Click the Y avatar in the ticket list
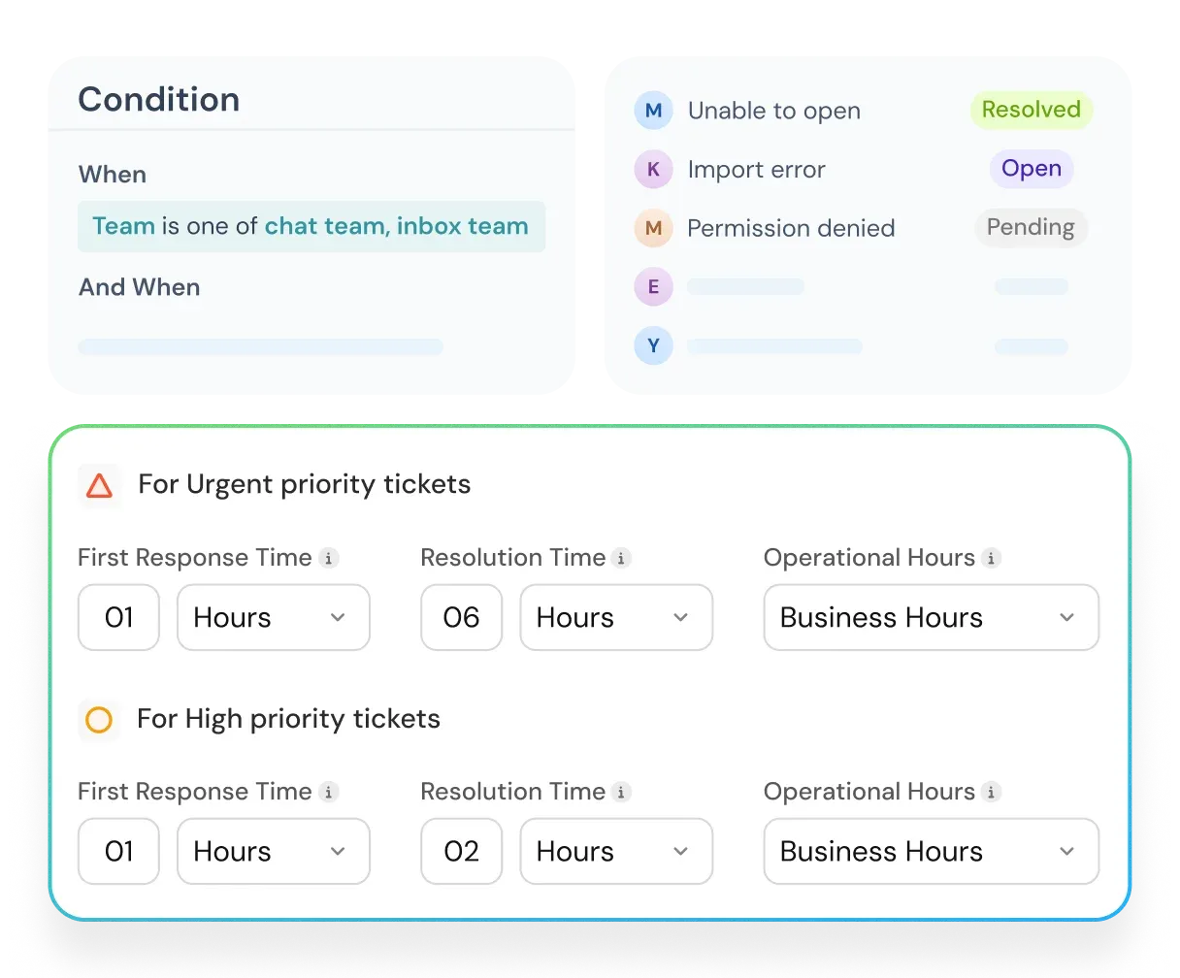 click(x=653, y=345)
